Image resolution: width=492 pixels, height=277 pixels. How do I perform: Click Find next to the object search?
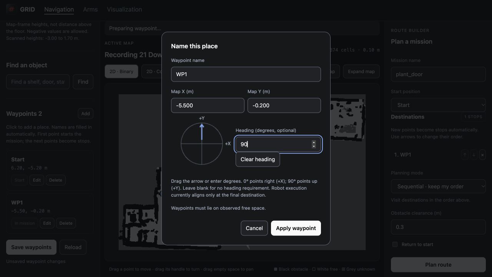(83, 82)
